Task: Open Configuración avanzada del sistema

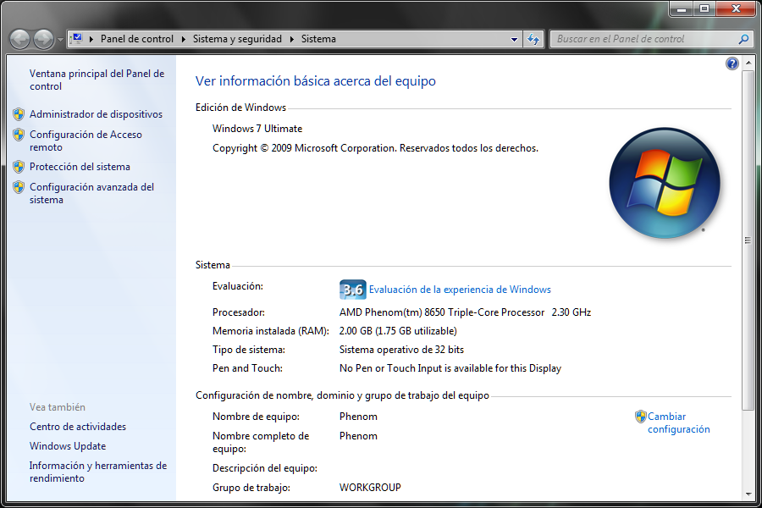Action: pos(91,193)
